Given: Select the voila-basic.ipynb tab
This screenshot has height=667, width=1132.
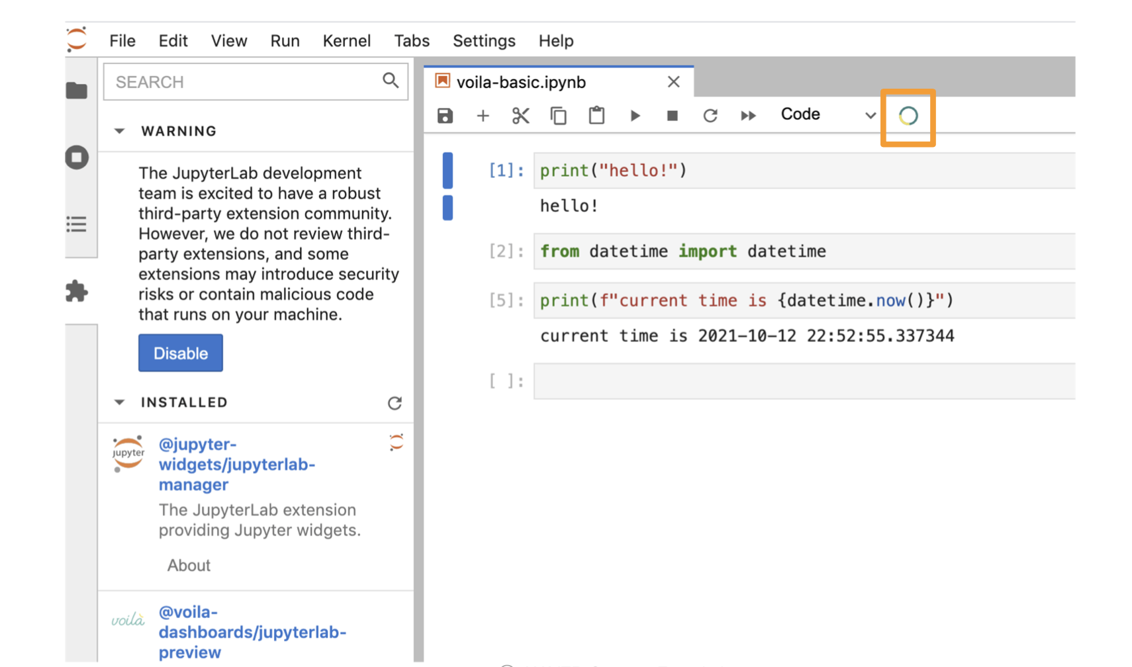Looking at the screenshot, I should pyautogui.click(x=559, y=81).
